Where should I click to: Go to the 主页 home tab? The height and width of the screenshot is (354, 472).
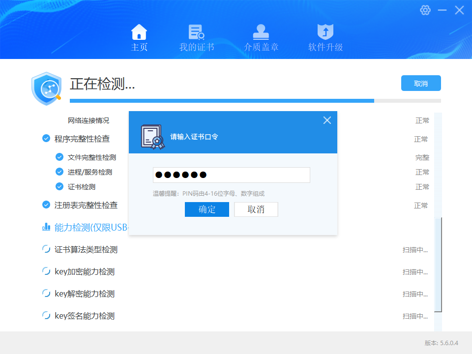139,38
